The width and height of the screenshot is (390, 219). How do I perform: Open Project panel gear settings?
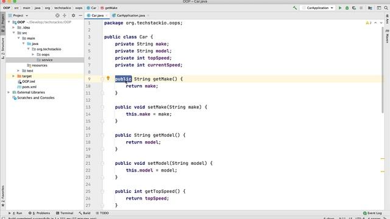[x=73, y=15]
